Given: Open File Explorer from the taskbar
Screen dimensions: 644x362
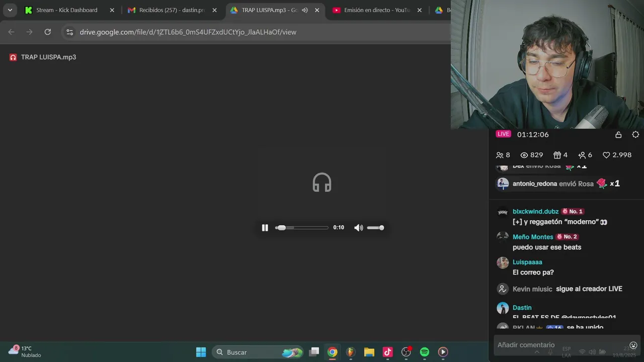Looking at the screenshot, I should coord(369,352).
